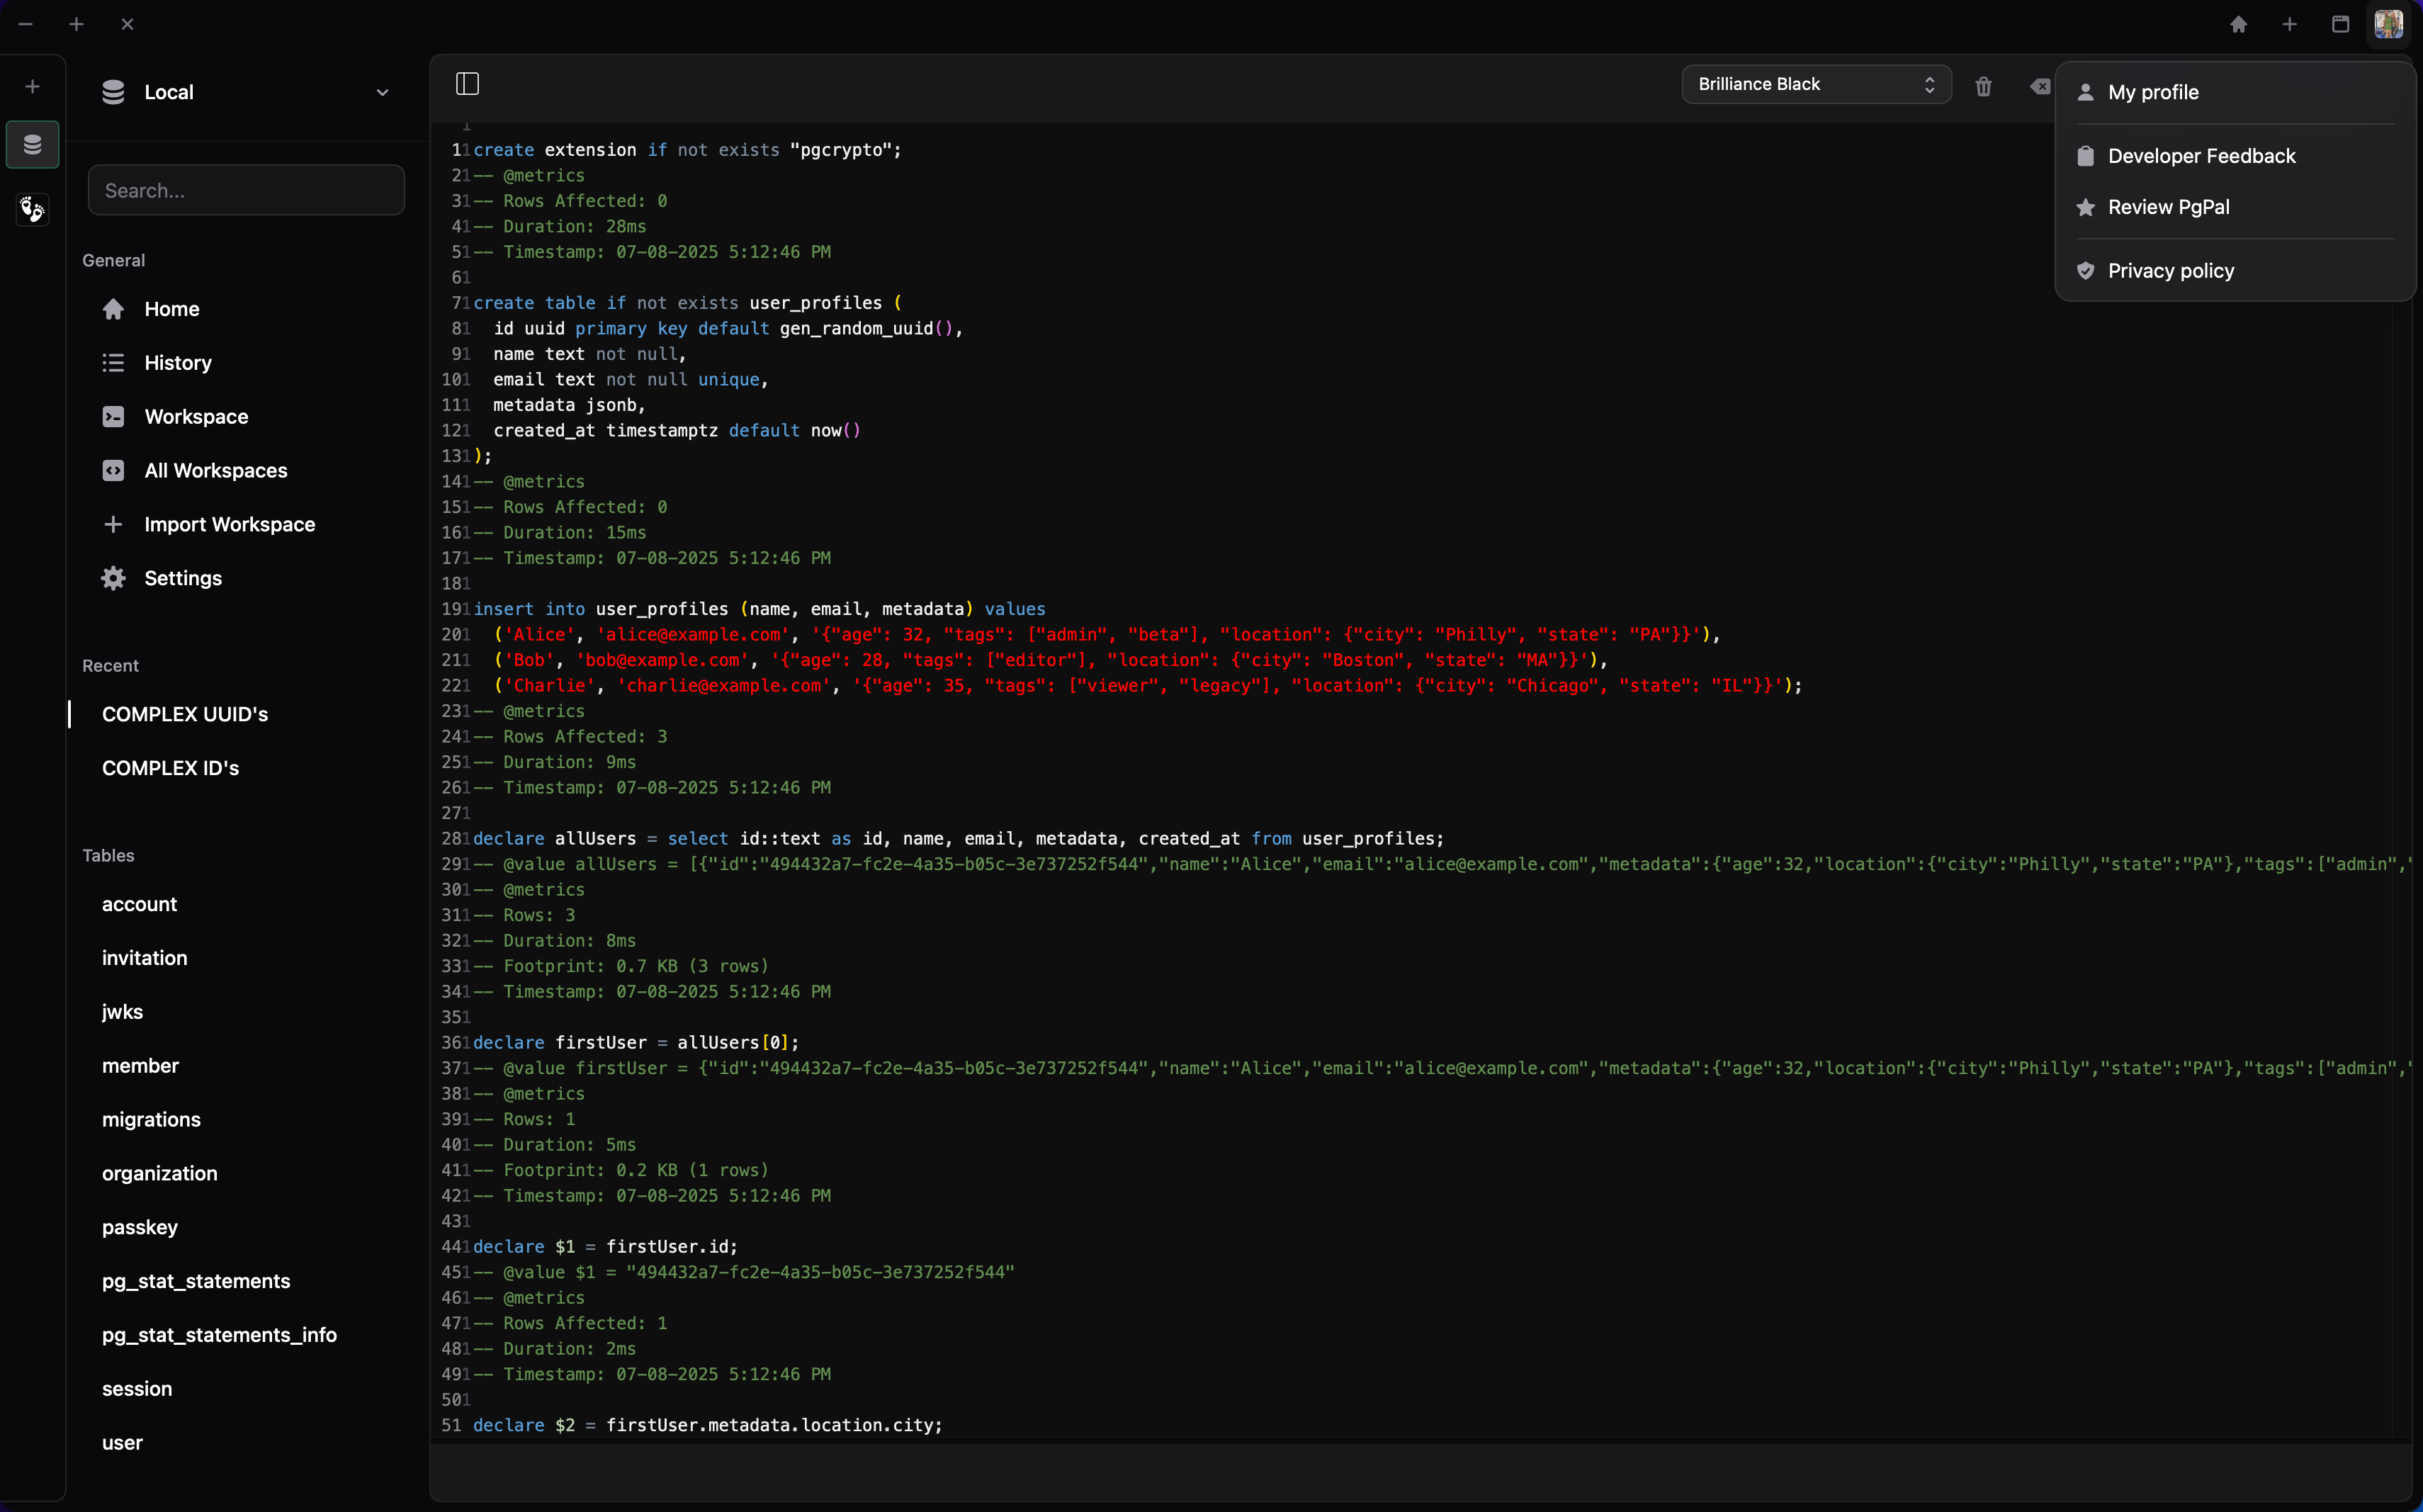The image size is (2423, 1512).
Task: Click the Local database stack icon
Action: point(113,92)
